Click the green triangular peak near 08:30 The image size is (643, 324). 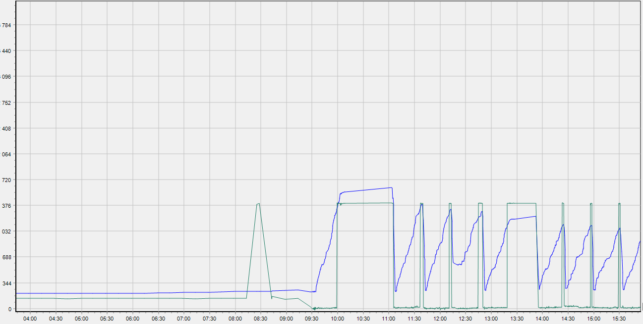[258, 204]
